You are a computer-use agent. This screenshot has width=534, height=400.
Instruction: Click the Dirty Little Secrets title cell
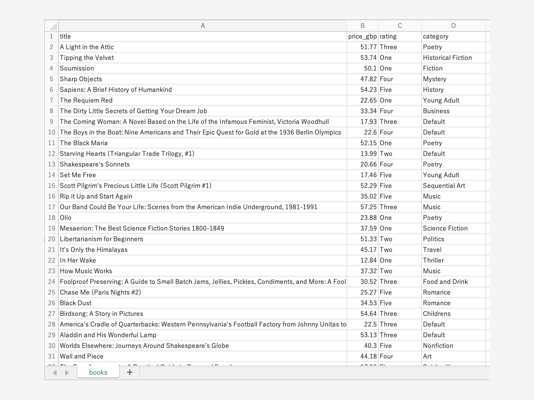point(202,111)
